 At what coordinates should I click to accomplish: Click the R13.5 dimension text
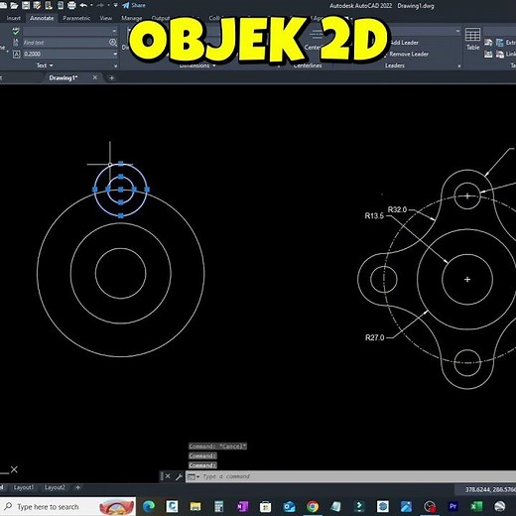pyautogui.click(x=374, y=216)
